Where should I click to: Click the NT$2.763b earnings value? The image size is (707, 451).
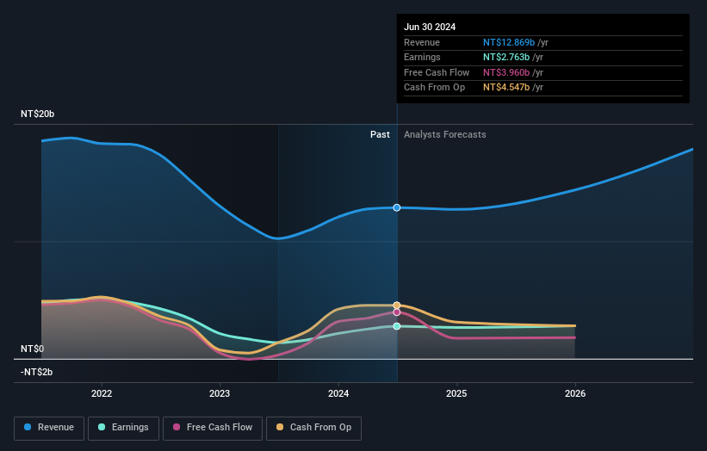[506, 57]
